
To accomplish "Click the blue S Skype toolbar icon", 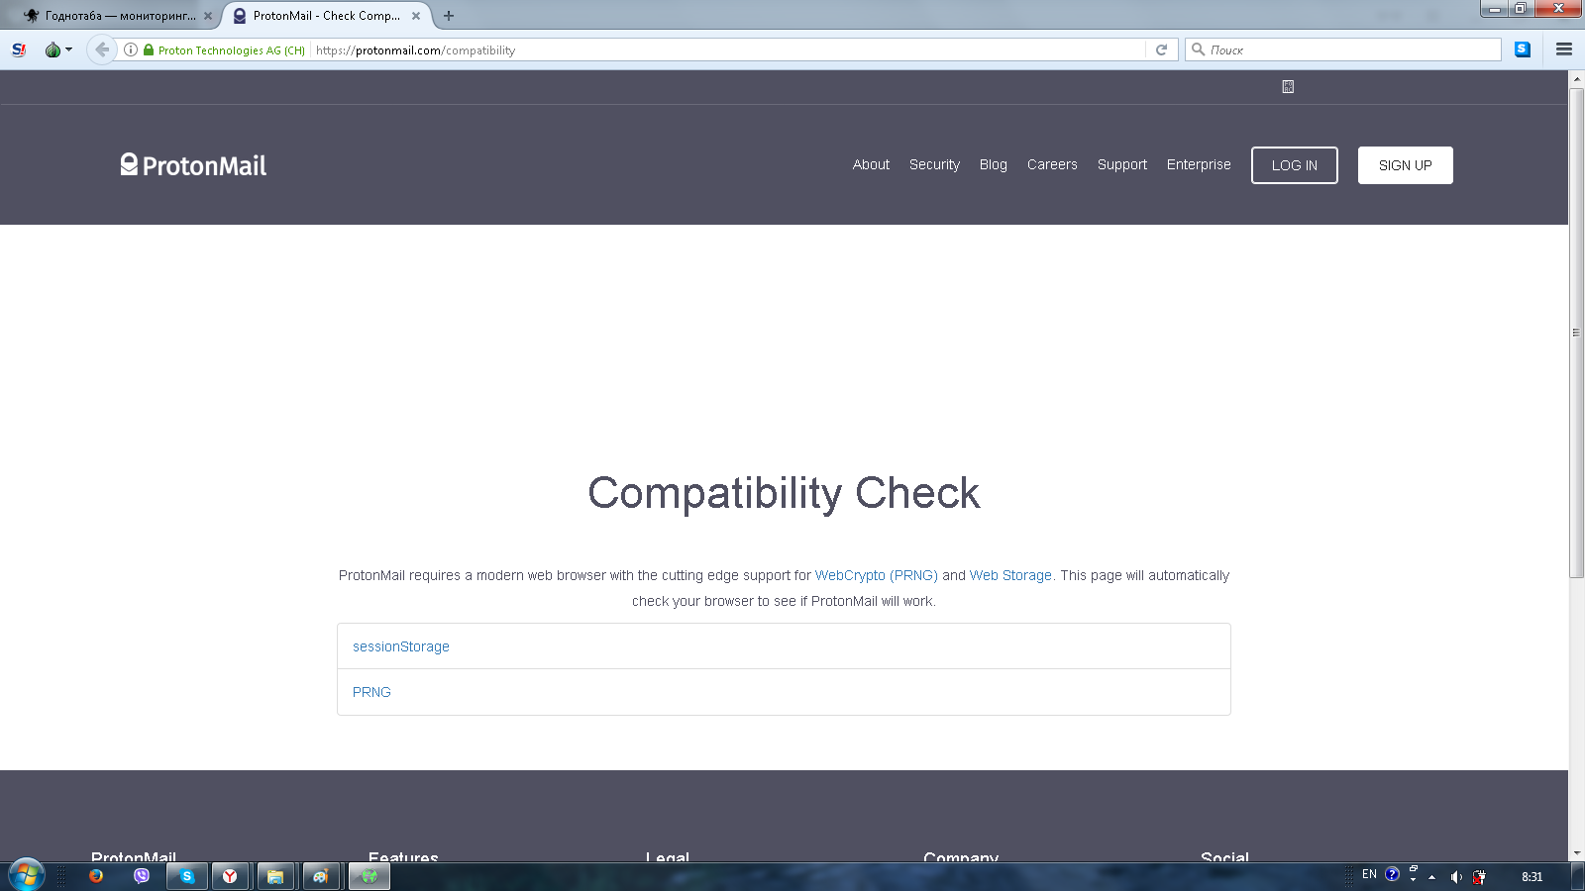I will click(x=1523, y=49).
